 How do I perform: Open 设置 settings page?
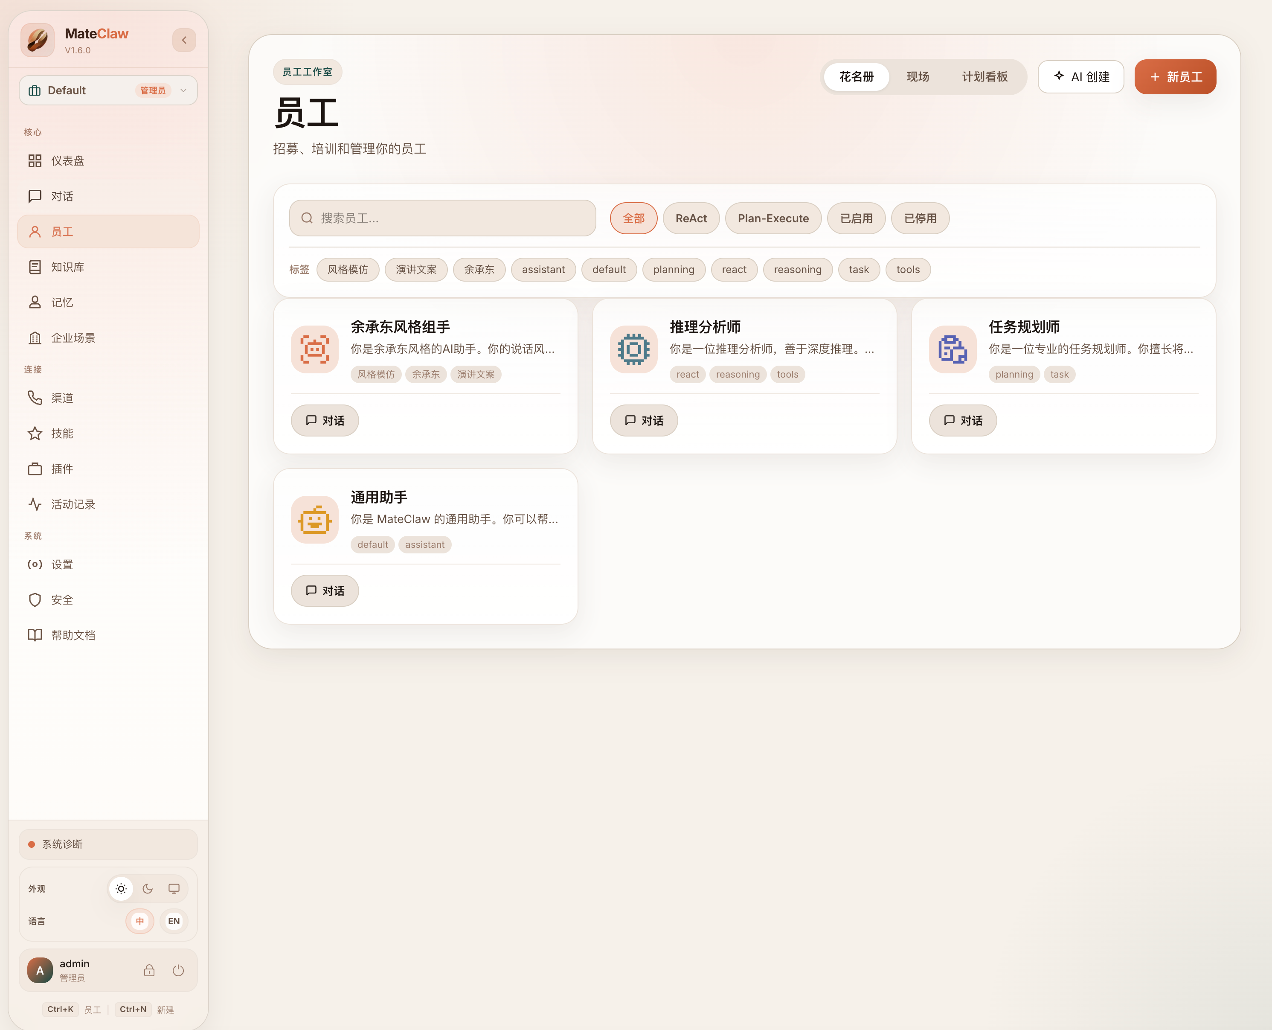pyautogui.click(x=108, y=564)
